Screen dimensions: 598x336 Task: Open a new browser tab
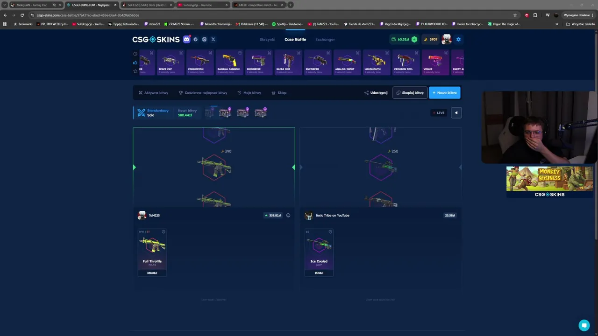pos(290,5)
